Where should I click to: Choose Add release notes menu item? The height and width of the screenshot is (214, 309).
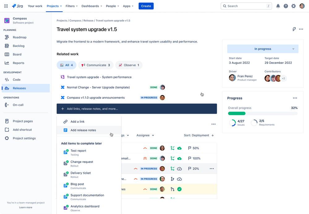(89, 130)
